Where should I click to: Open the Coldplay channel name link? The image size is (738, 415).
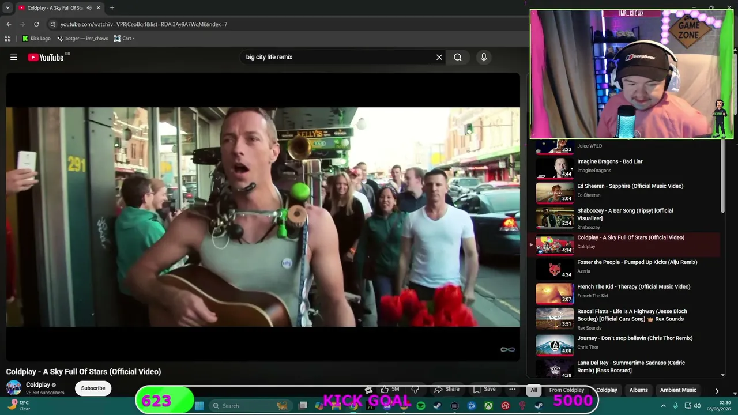click(38, 385)
